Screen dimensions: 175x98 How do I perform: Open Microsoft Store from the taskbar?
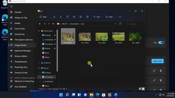pyautogui.click(x=104, y=95)
